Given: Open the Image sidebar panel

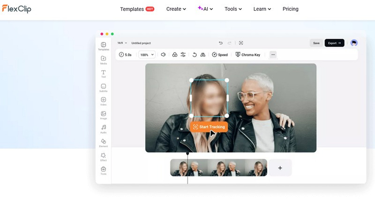Looking at the screenshot, I should 104,115.
